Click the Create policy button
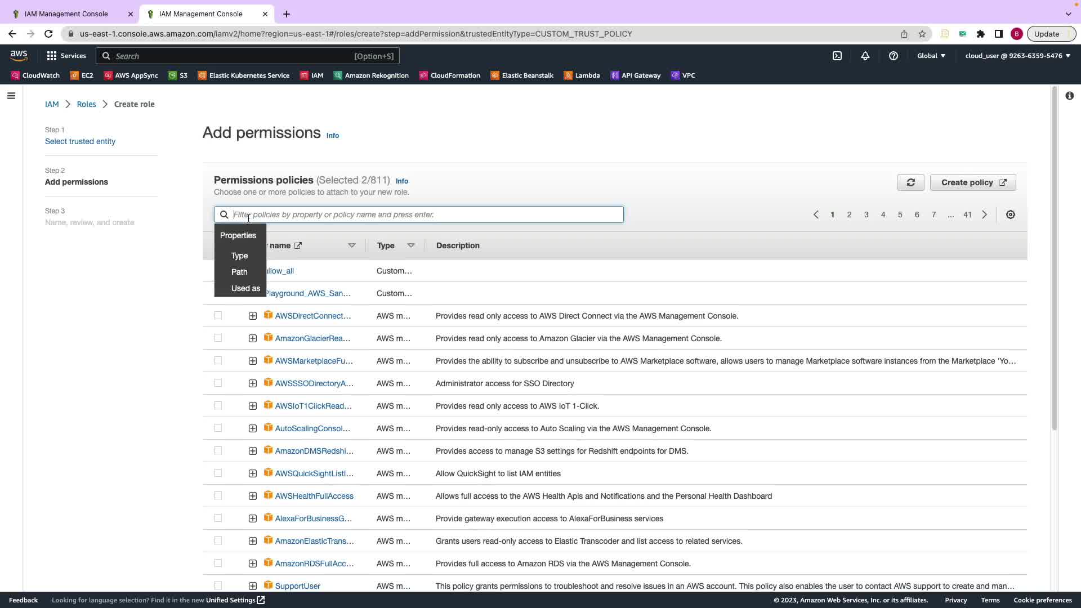The height and width of the screenshot is (608, 1081). tap(972, 182)
